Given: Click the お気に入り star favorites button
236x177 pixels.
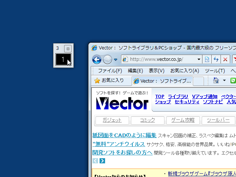Looking at the screenshot, I should coord(109,80).
